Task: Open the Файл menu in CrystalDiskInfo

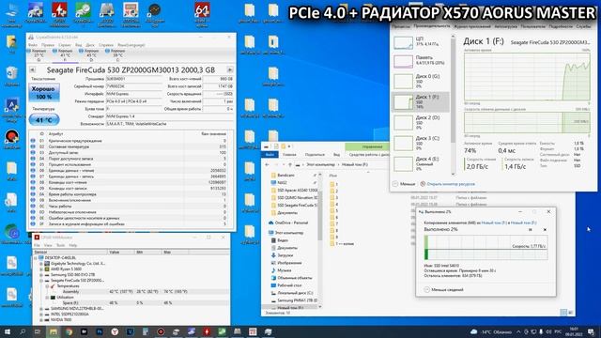Action: pos(33,45)
